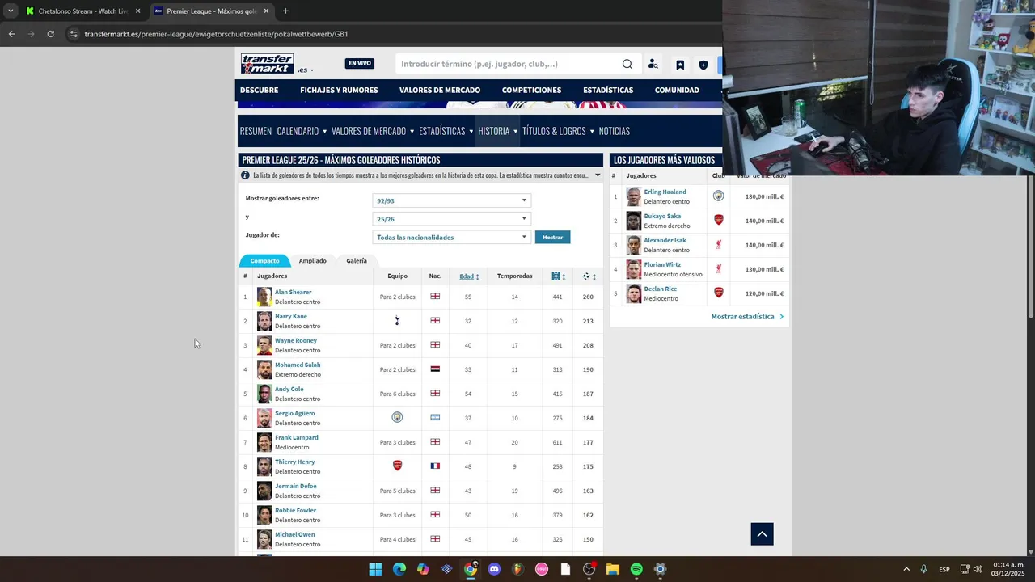Expand Títulos & Logros submenu
1035x582 pixels.
coord(592,131)
